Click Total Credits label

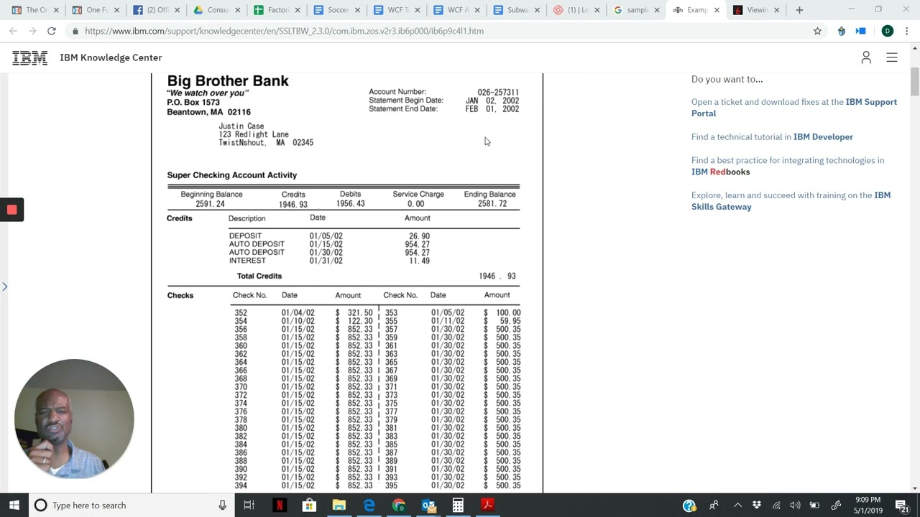pyautogui.click(x=259, y=276)
